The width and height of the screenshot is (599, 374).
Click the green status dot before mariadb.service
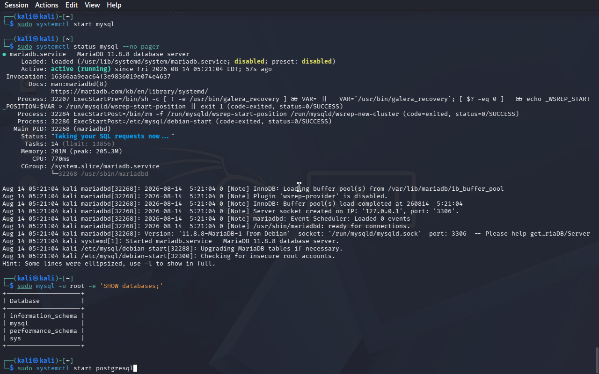[4, 54]
